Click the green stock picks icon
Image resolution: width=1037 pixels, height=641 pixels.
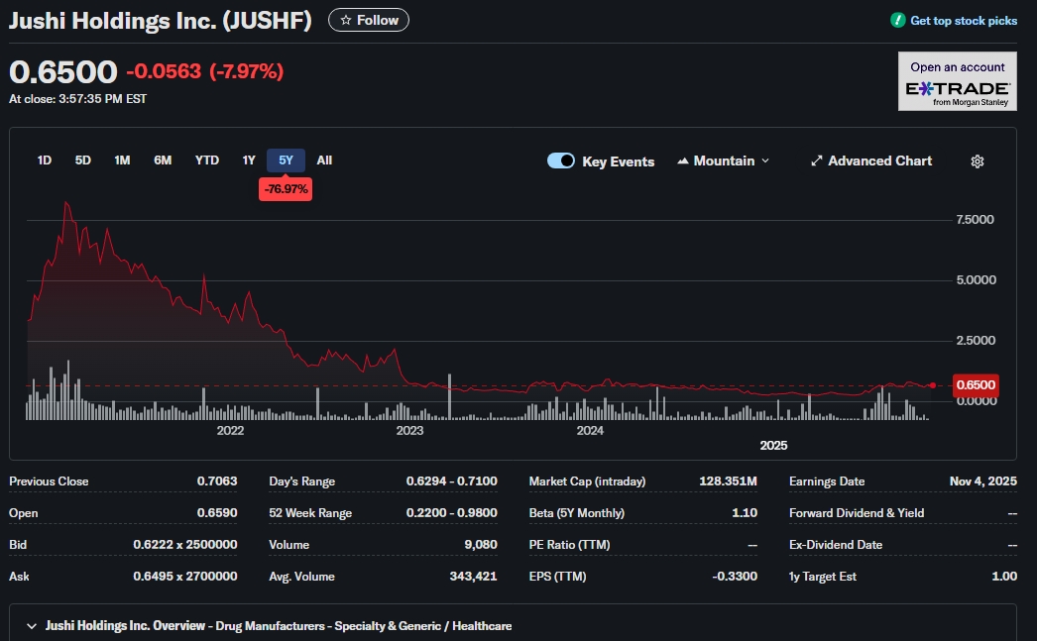(x=897, y=21)
